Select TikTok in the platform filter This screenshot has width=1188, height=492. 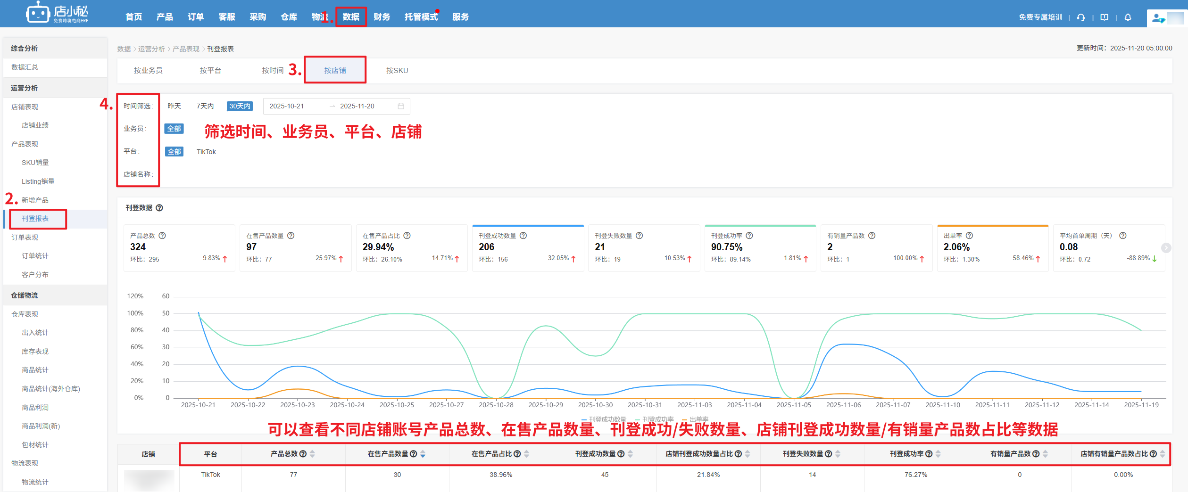pyautogui.click(x=206, y=152)
